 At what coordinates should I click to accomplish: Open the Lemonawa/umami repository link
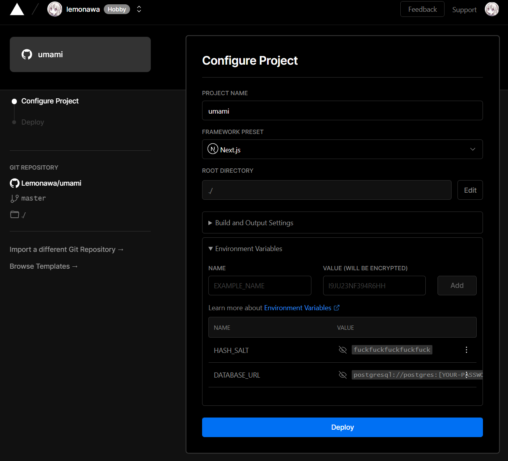coord(51,183)
